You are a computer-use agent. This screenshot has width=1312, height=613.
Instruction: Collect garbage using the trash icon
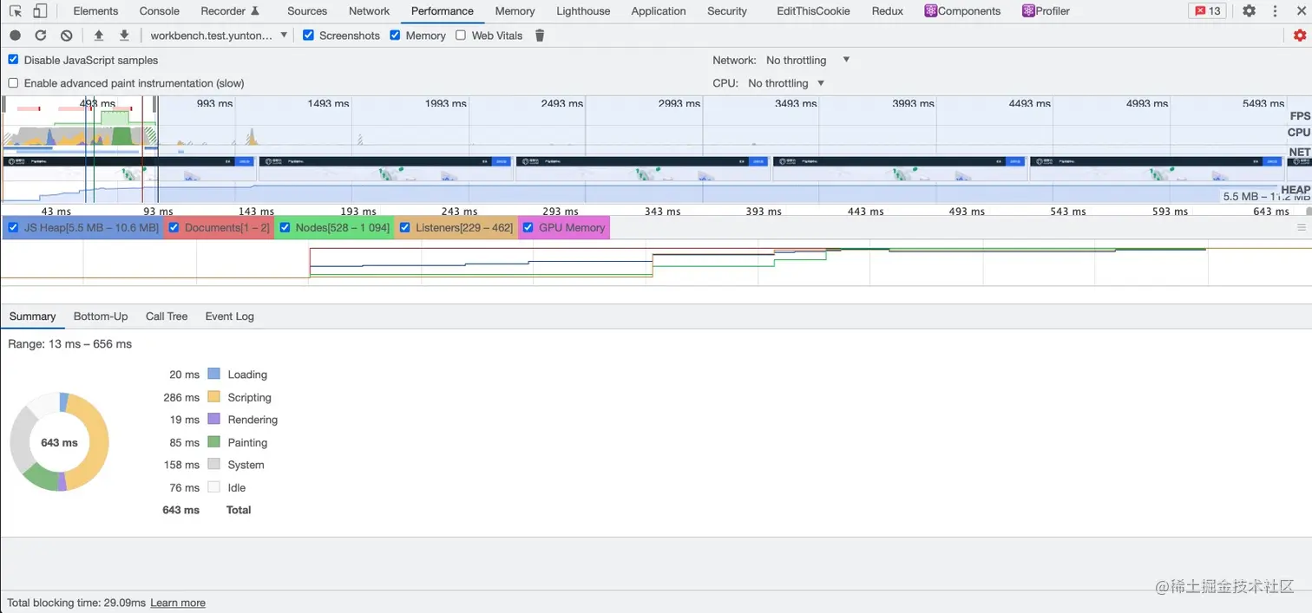(540, 36)
